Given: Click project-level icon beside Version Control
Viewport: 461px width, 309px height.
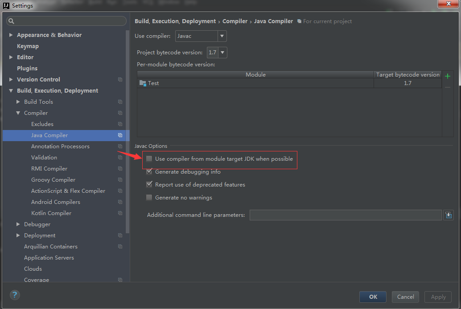Looking at the screenshot, I should coord(120,79).
